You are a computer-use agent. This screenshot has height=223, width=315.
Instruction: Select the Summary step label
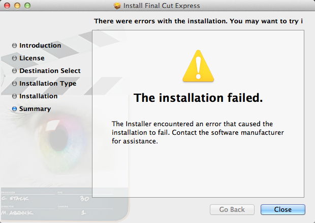(x=35, y=109)
